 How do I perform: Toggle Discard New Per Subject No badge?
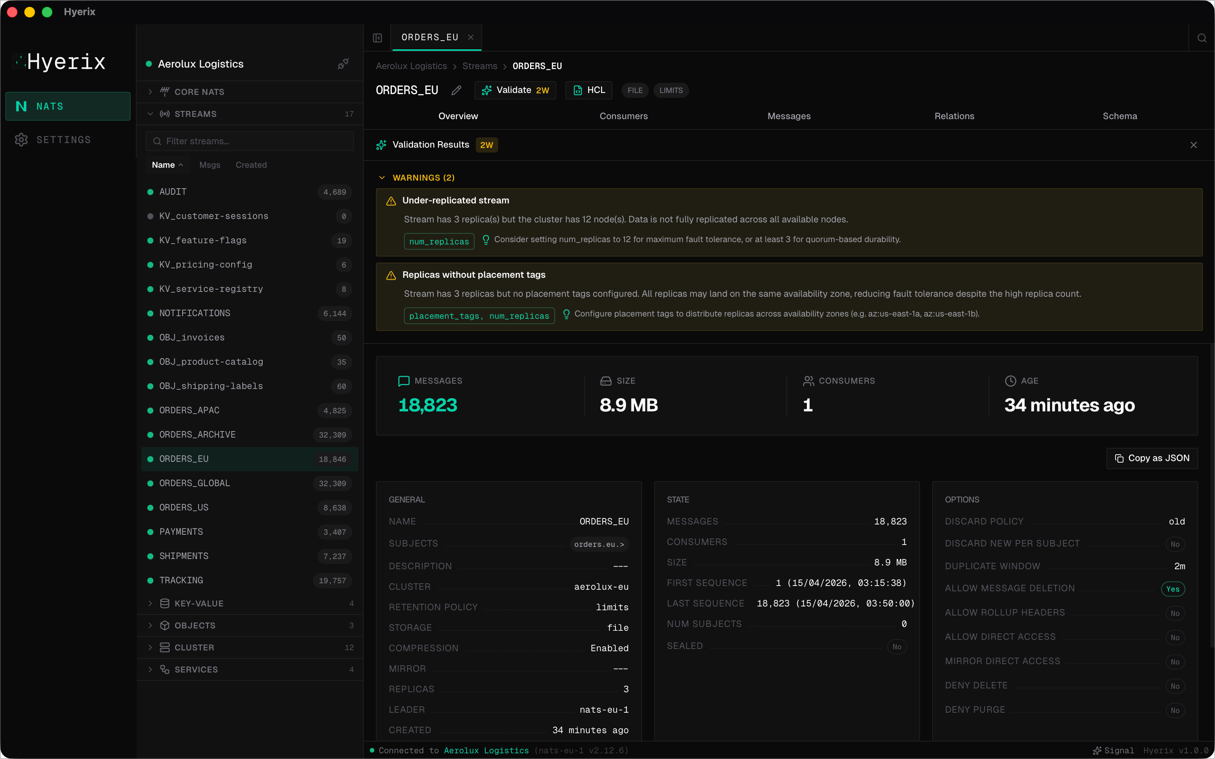click(1175, 544)
